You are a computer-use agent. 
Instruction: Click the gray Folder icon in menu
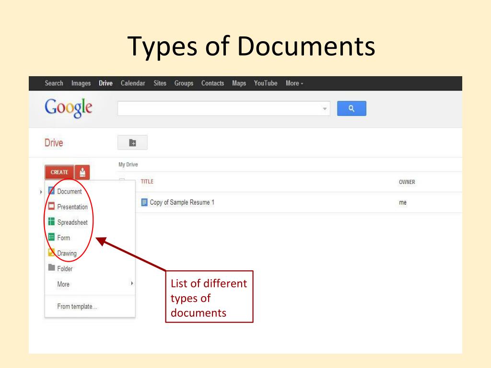click(51, 267)
